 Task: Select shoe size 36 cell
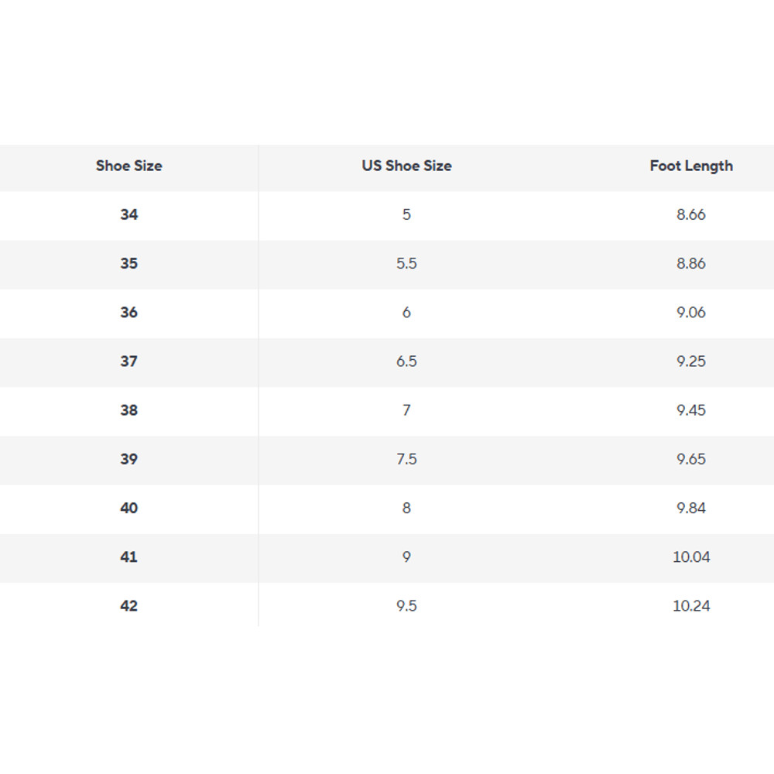point(129,313)
